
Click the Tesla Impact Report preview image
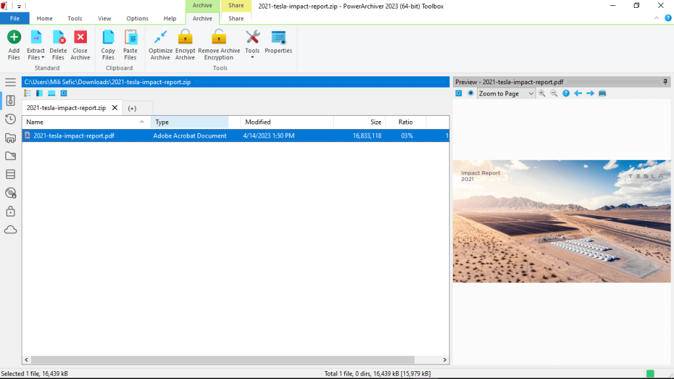tap(562, 221)
